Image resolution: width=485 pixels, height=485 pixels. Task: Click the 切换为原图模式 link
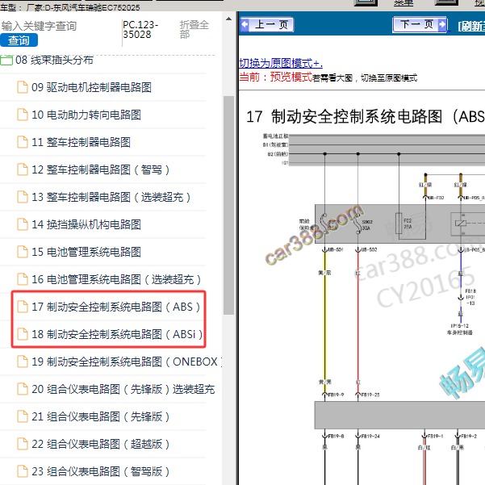281,63
